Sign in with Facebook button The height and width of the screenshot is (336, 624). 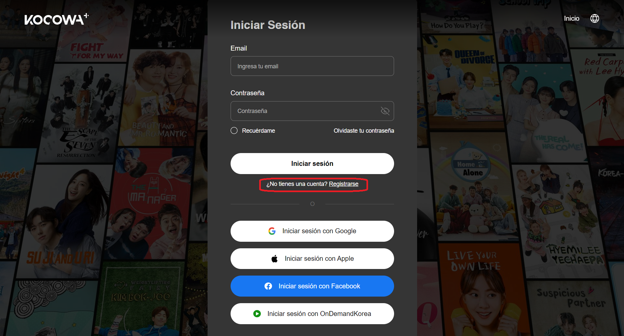click(312, 286)
